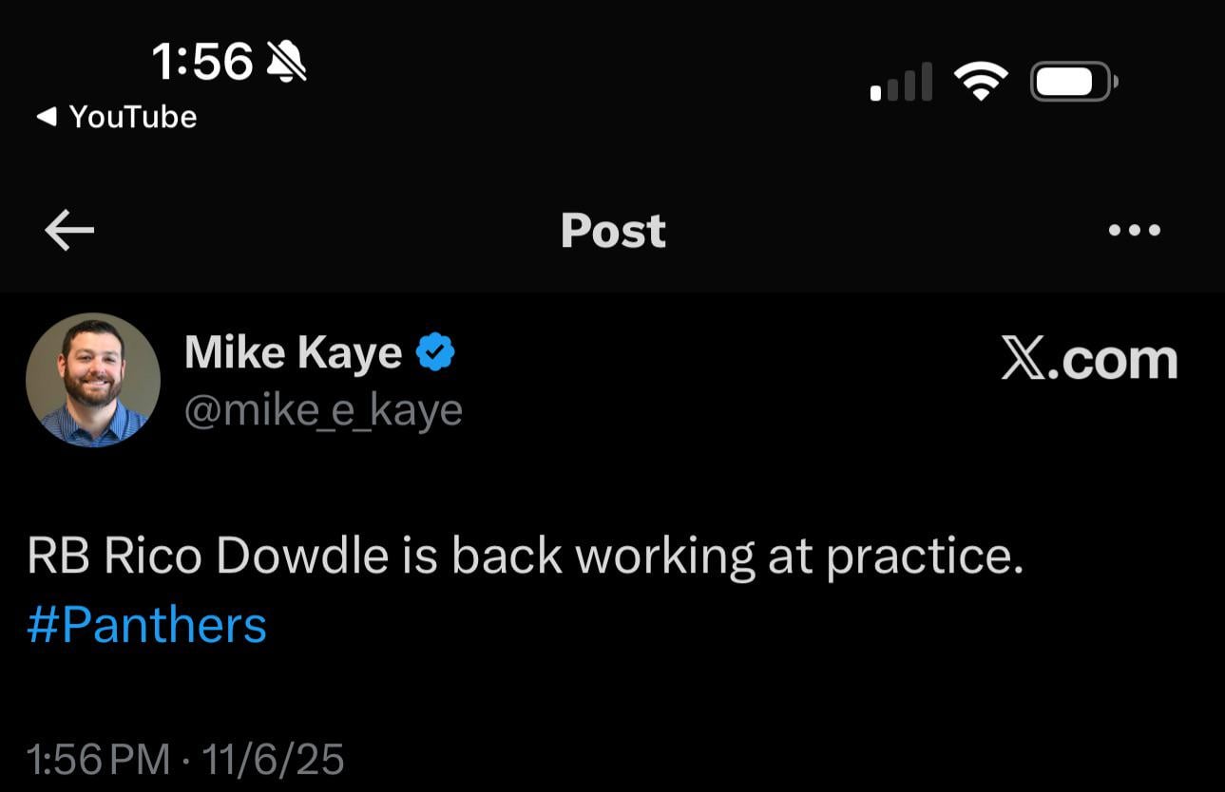Viewport: 1225px width, 792px height.
Task: Tap the Post header title
Action: (612, 230)
